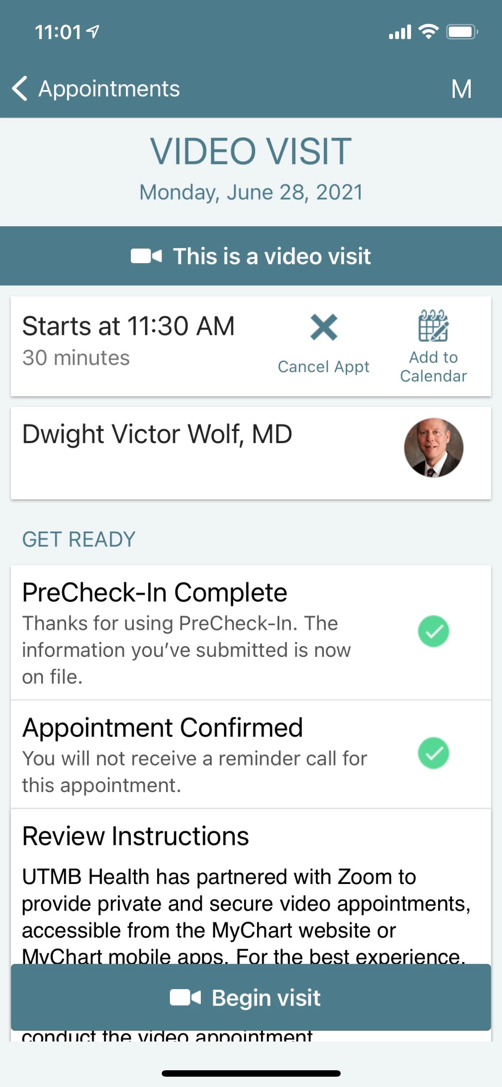Begin the video visit

click(251, 997)
